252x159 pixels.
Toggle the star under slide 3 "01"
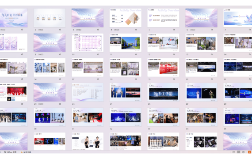pos(98,30)
